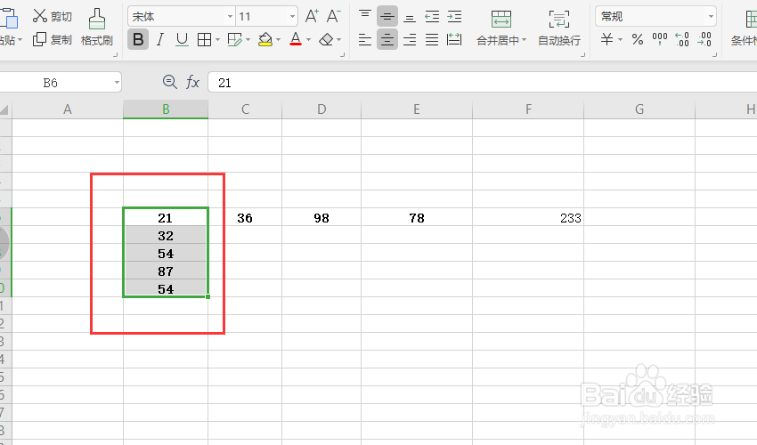
Task: Click the 自动换行 label
Action: click(x=559, y=41)
